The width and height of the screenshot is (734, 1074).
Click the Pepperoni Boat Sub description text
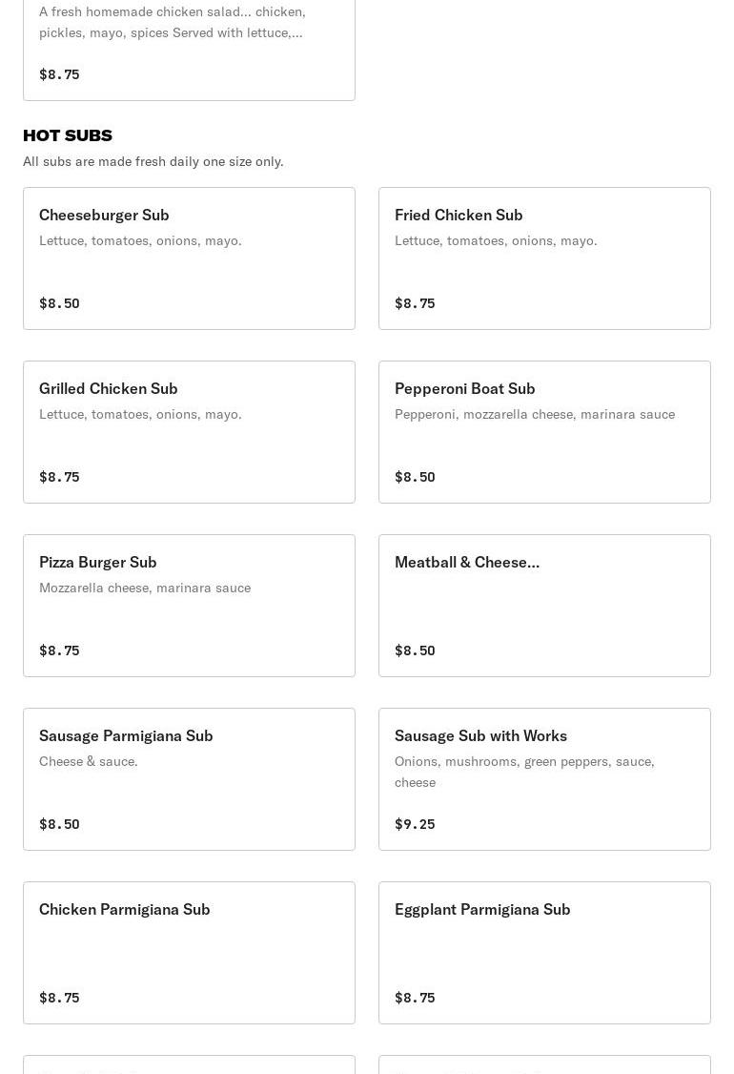click(x=534, y=414)
